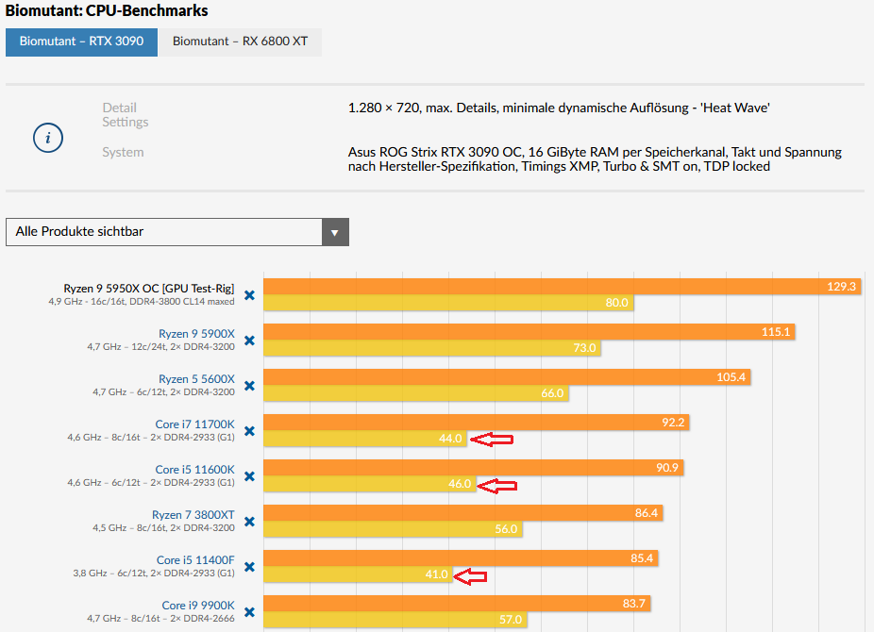Screen dimensions: 874x632
Task: Click the yellow 73.0 bar
Action: coord(432,348)
